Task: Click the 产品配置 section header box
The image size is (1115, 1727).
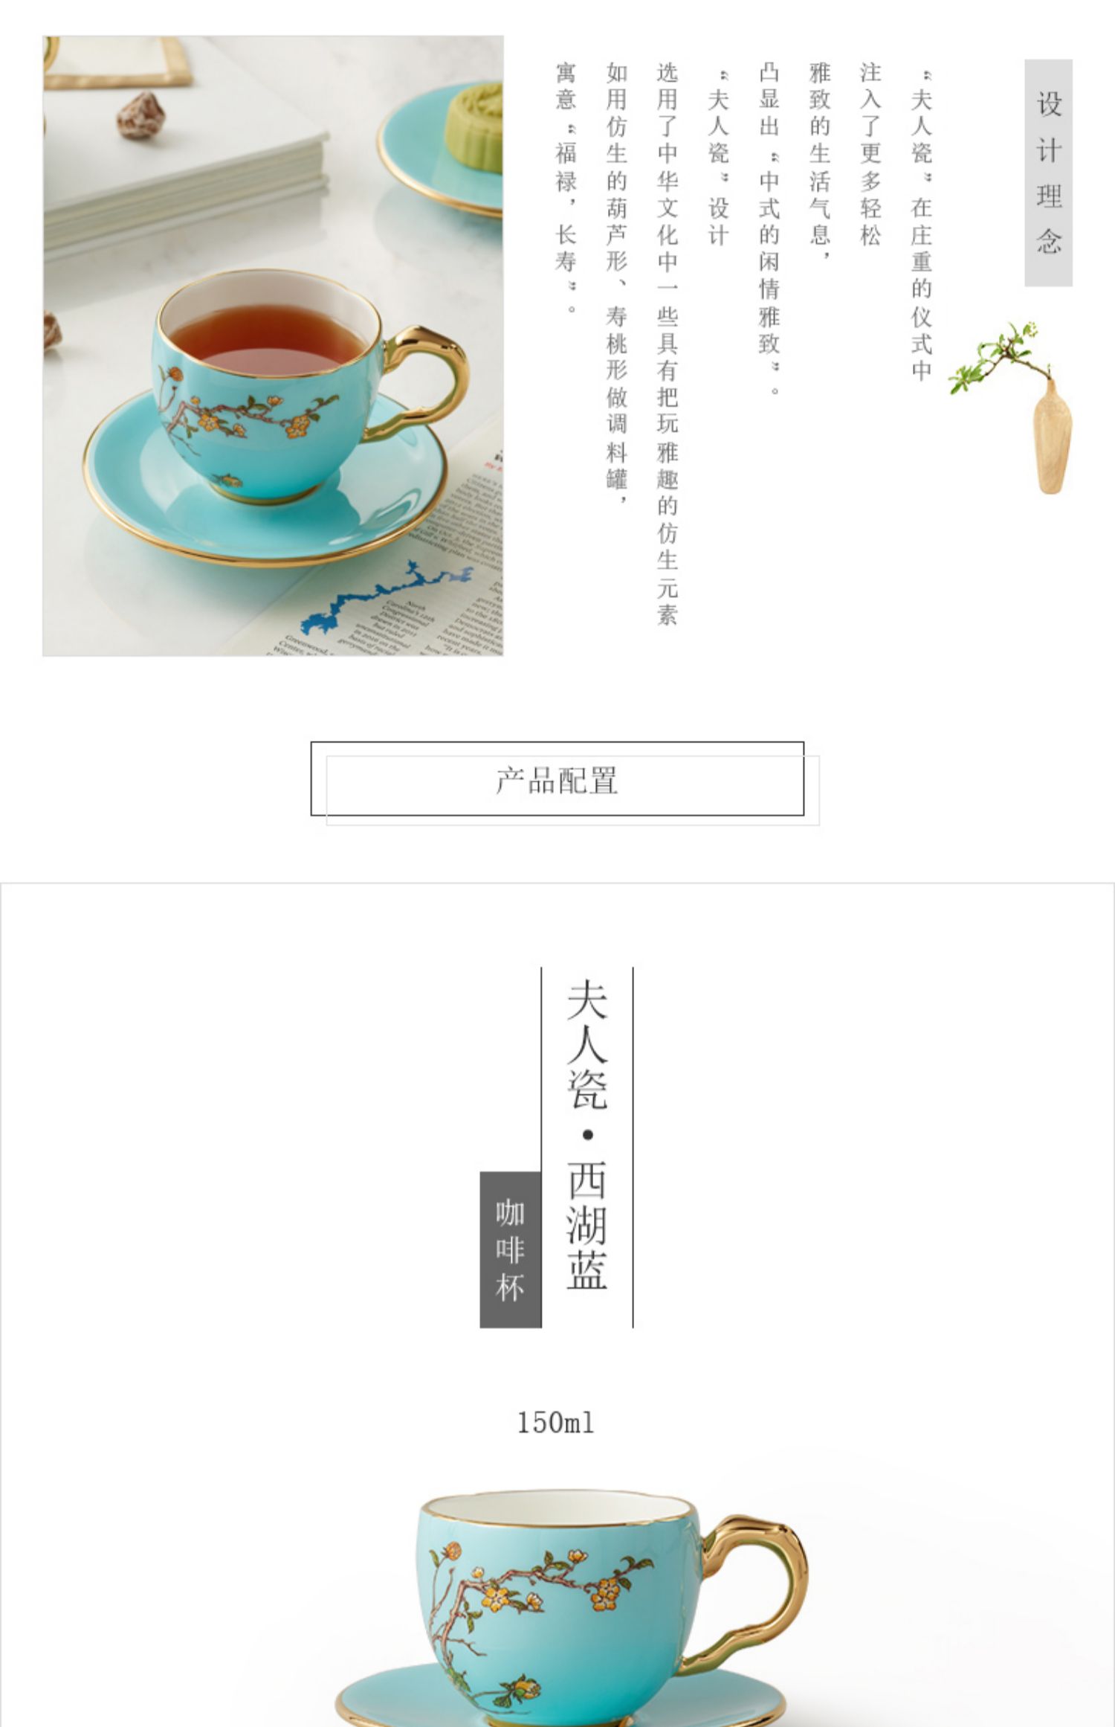Action: click(557, 779)
